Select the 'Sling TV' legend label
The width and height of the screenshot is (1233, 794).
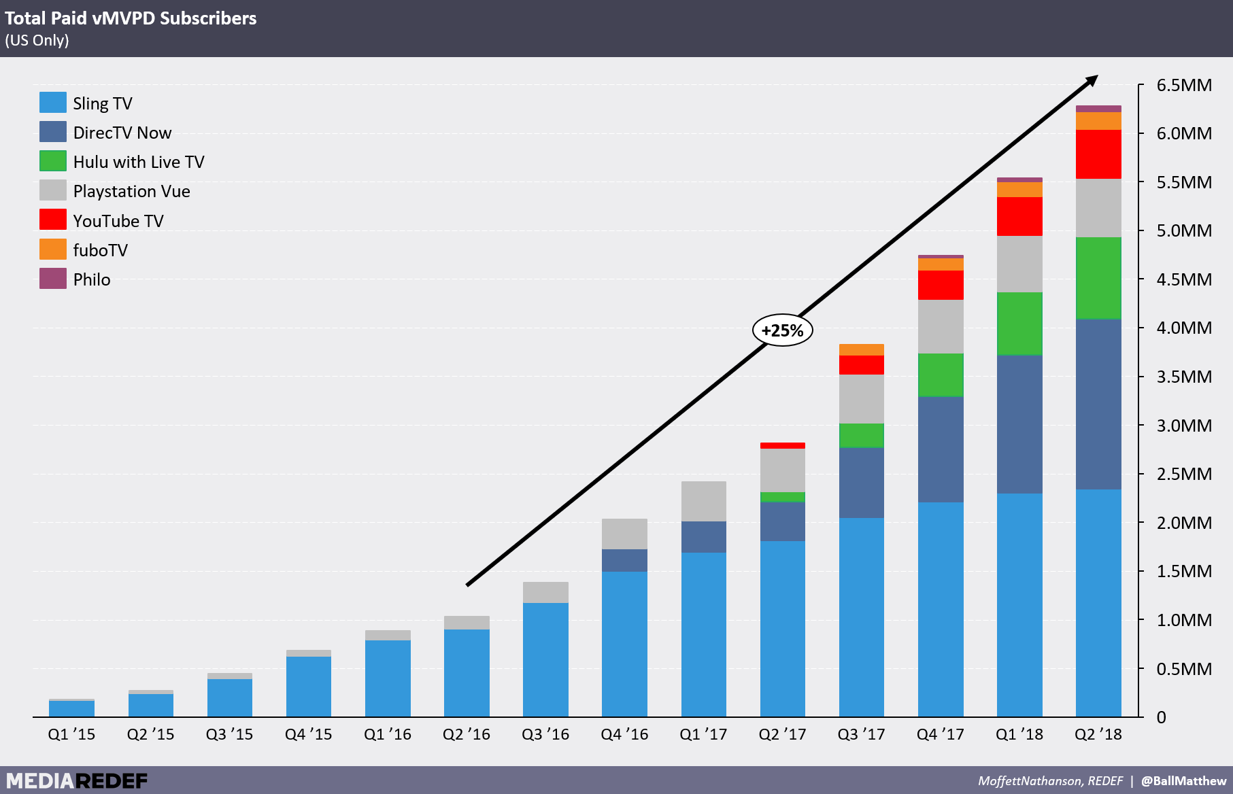click(103, 103)
